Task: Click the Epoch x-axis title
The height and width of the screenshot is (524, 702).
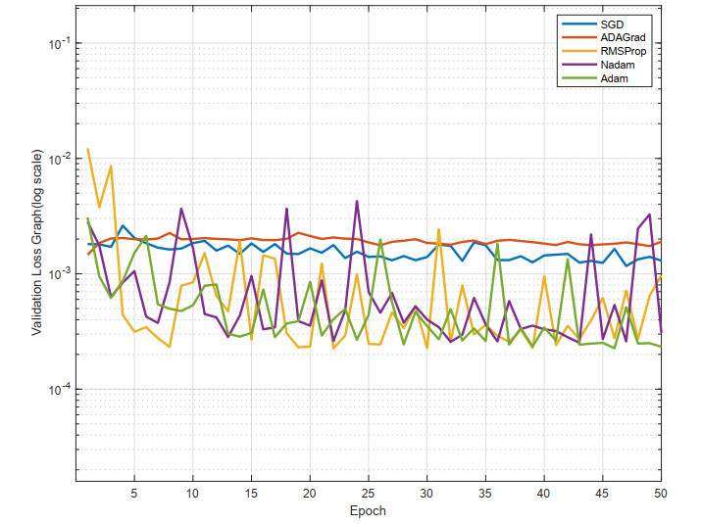Action: (x=369, y=510)
